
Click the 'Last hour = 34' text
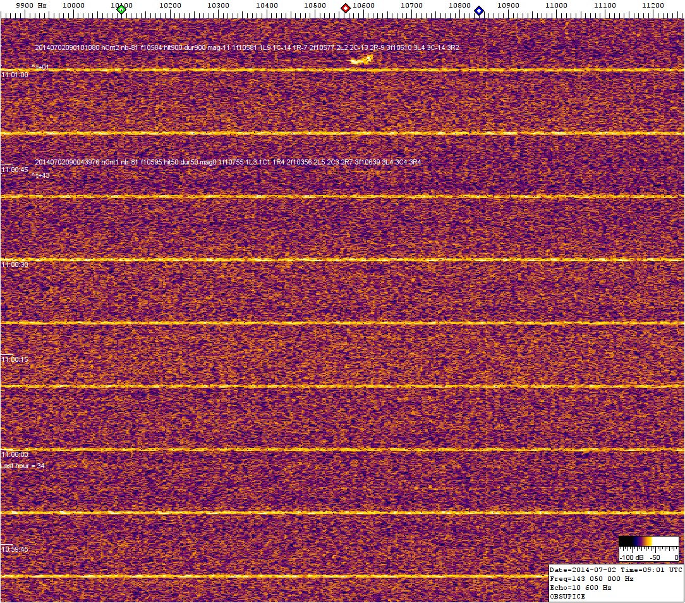click(23, 466)
